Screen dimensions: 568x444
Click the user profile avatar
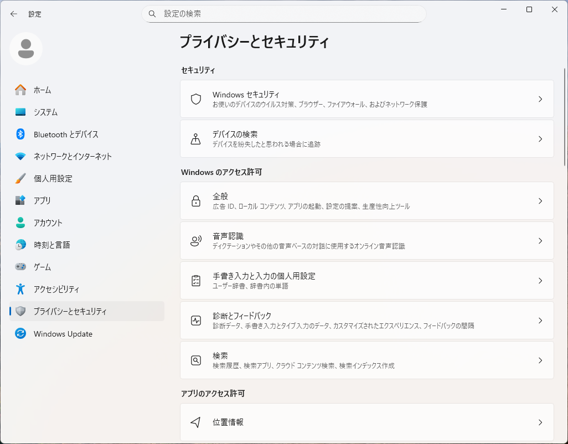(x=26, y=49)
